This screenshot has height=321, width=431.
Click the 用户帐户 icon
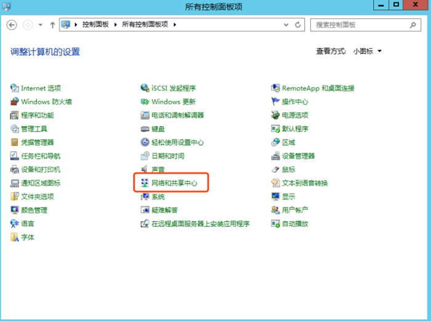point(276,210)
